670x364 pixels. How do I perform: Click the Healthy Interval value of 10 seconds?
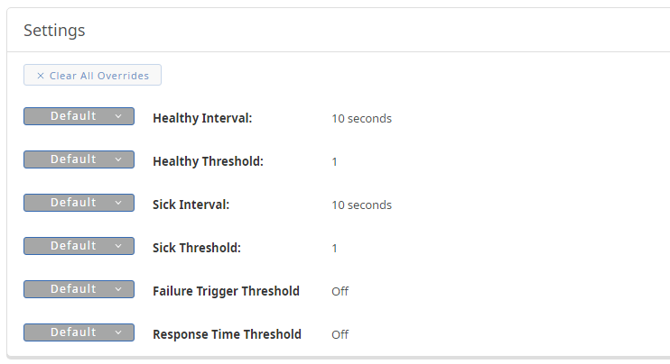coord(361,118)
